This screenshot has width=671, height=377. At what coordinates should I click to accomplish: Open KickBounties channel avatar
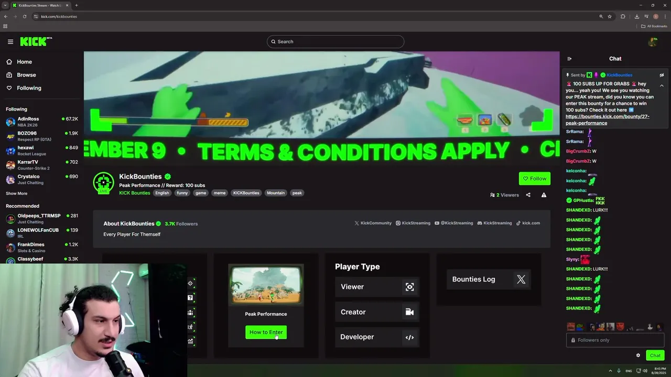pos(103,183)
